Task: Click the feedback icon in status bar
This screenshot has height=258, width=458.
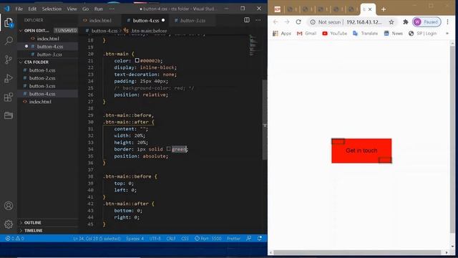Action: click(248, 239)
